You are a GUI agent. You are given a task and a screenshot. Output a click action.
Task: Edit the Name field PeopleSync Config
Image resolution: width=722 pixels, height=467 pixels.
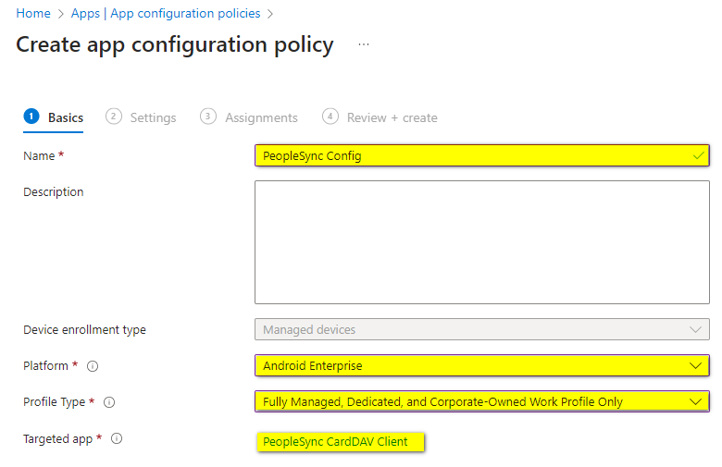click(x=482, y=155)
